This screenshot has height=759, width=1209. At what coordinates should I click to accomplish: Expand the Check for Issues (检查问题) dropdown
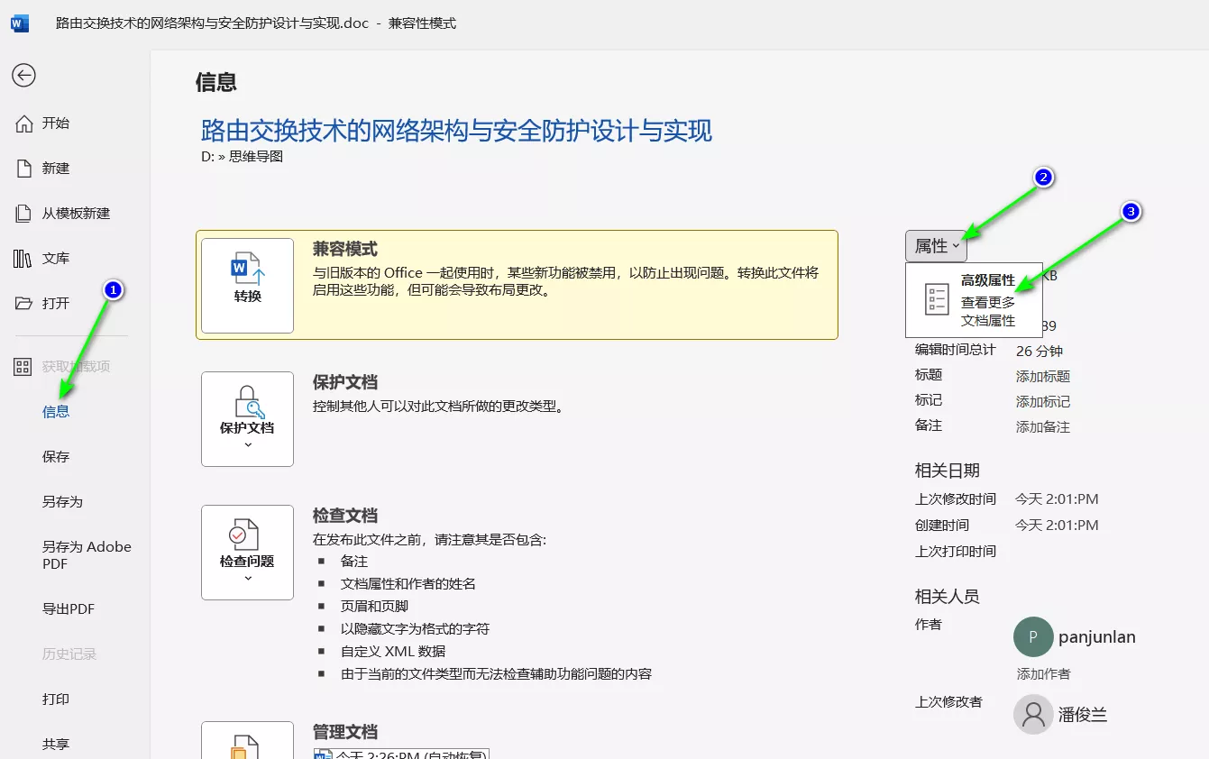(x=247, y=553)
